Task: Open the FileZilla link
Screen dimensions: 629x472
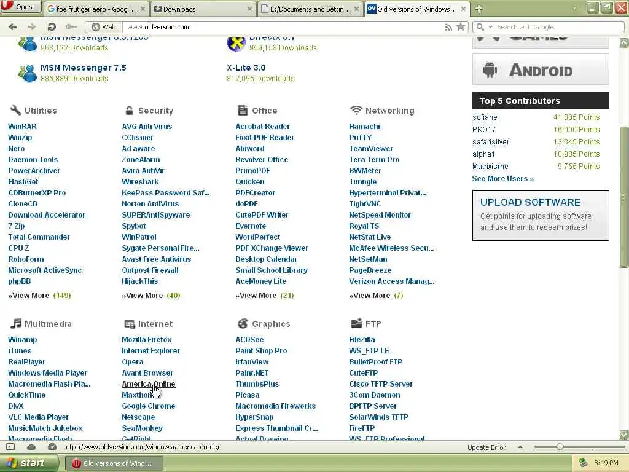Action: [x=362, y=339]
